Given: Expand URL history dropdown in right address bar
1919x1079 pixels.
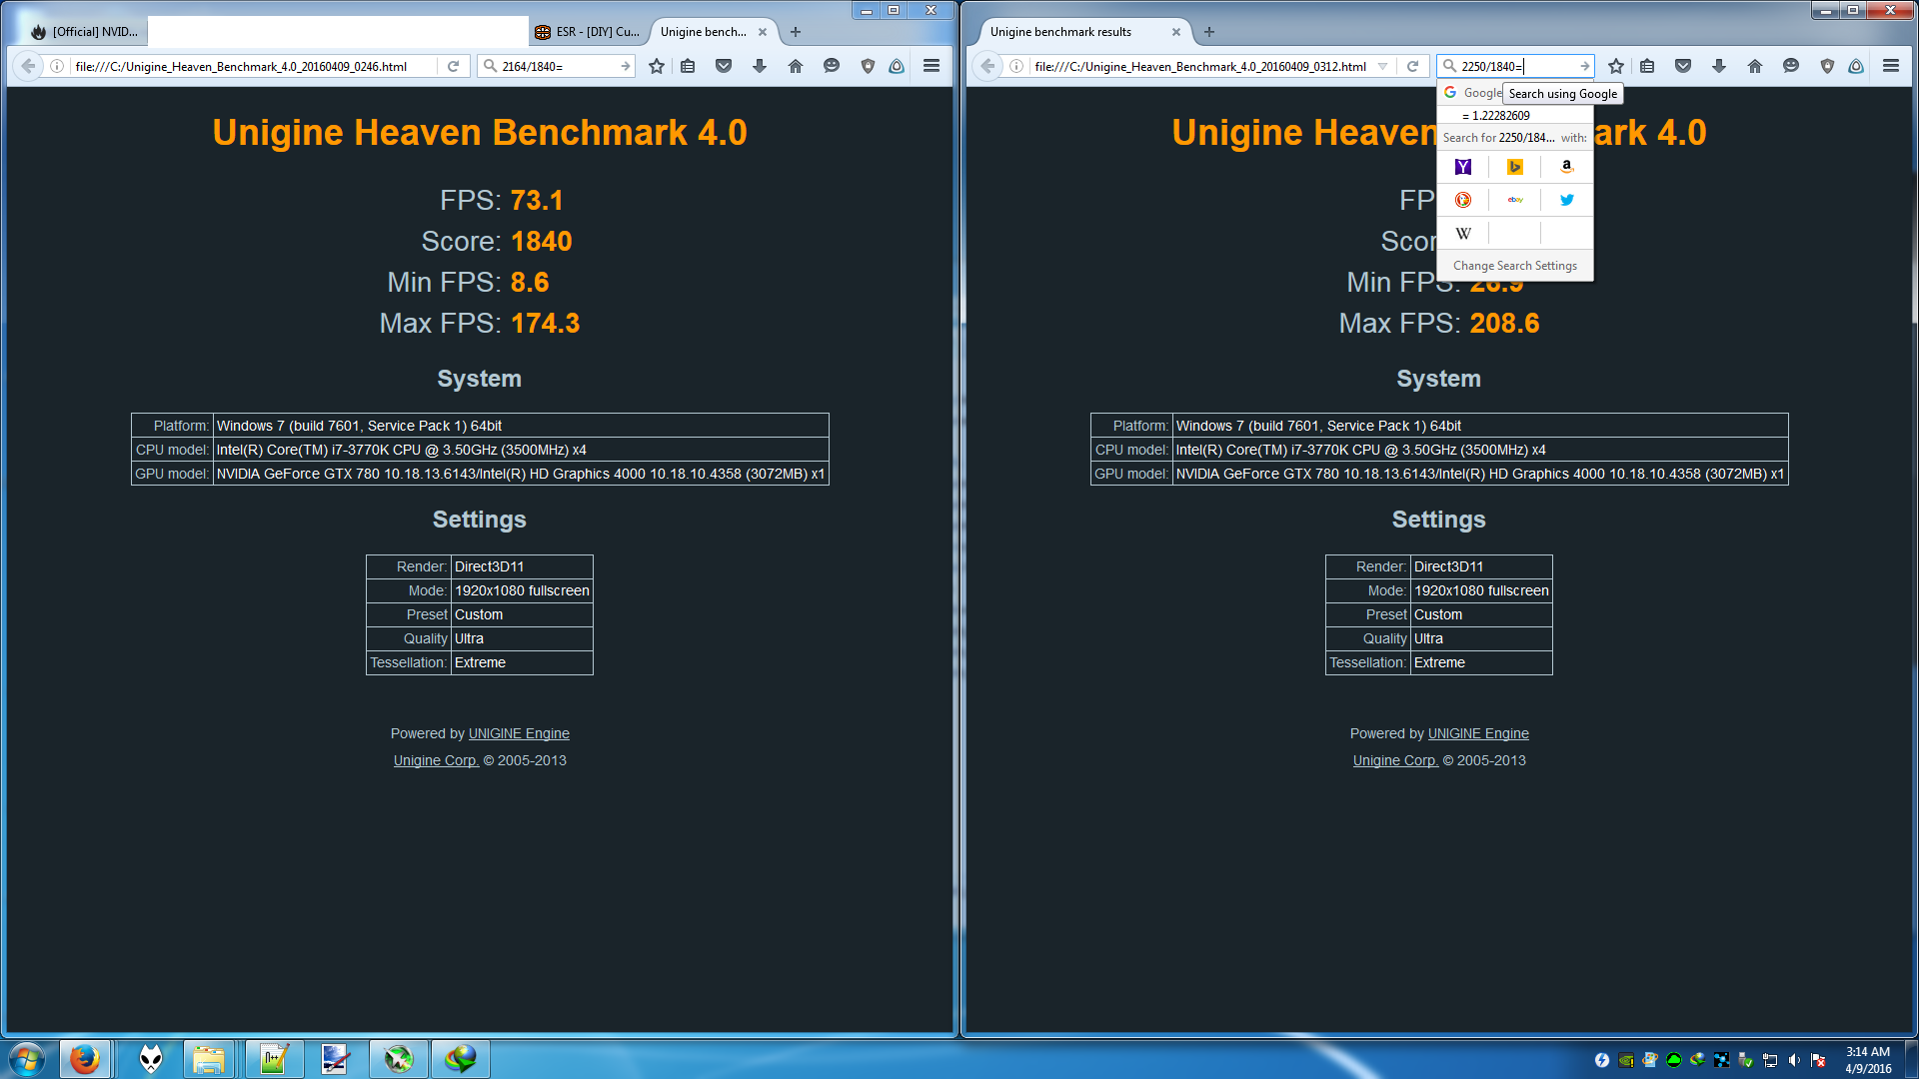Looking at the screenshot, I should pyautogui.click(x=1383, y=66).
